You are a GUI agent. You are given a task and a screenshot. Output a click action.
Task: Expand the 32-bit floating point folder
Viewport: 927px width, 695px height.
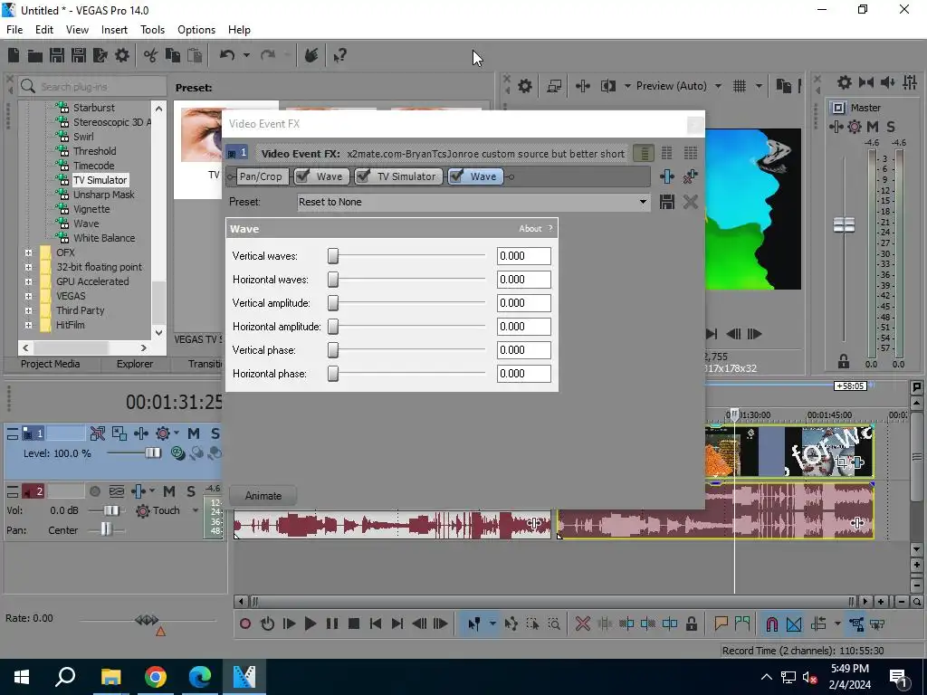(28, 267)
